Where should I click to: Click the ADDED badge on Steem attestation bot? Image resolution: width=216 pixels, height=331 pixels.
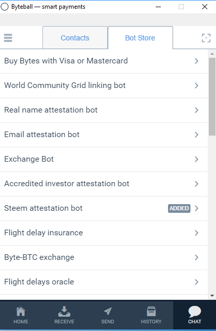click(179, 208)
